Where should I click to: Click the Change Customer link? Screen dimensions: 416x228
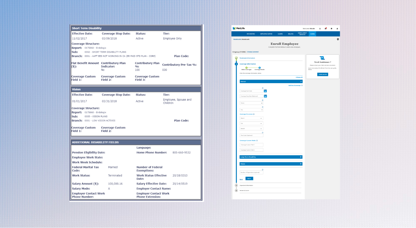point(253,52)
